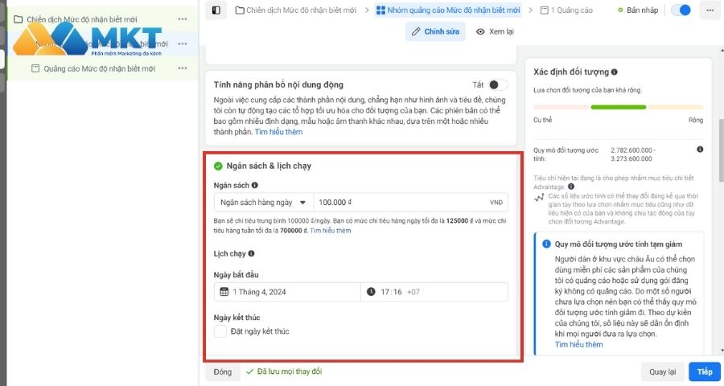This screenshot has width=724, height=386.
Task: Check the Đặt ngày kết thúc checkbox
Action: (x=220, y=331)
